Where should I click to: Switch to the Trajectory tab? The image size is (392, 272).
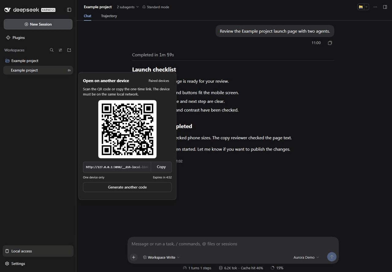109,16
